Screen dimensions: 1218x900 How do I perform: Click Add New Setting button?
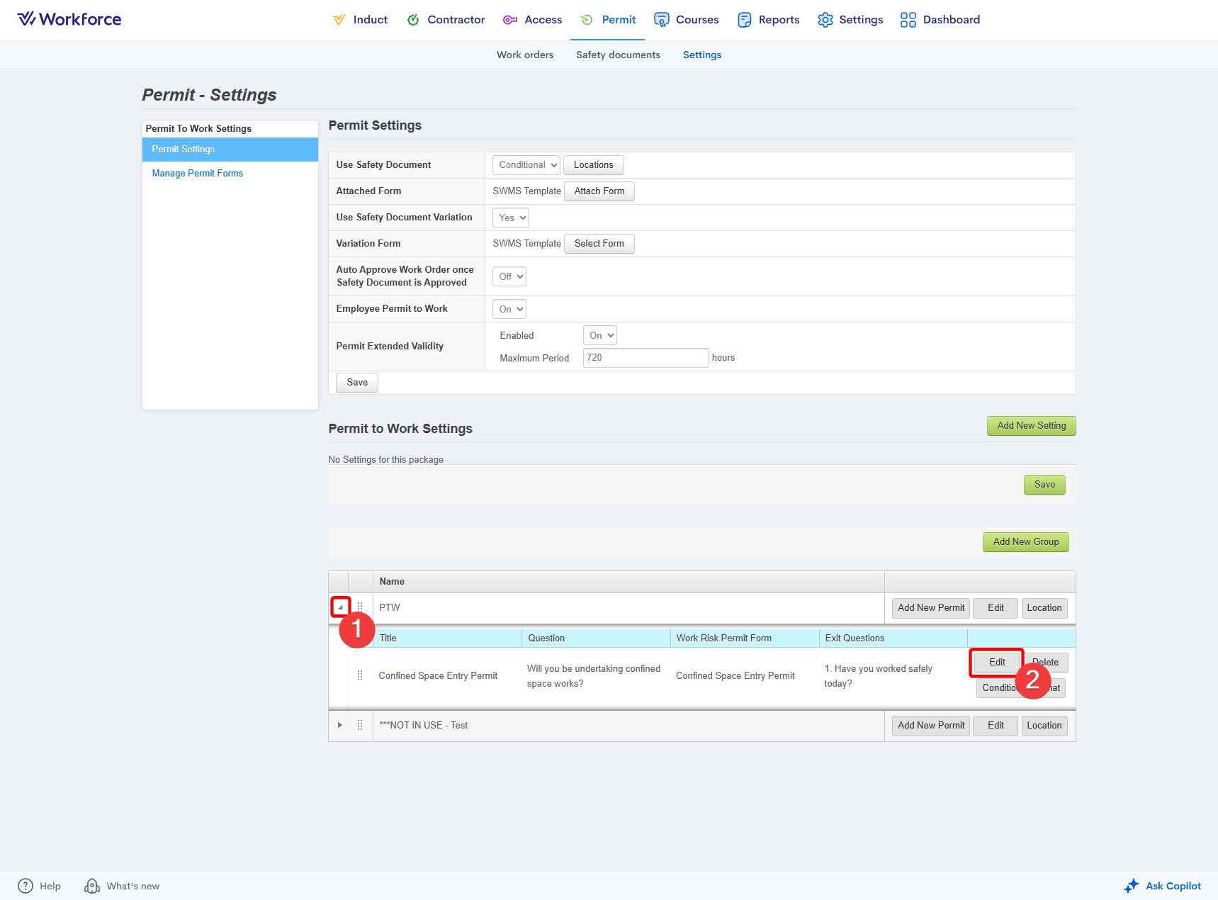click(1031, 426)
